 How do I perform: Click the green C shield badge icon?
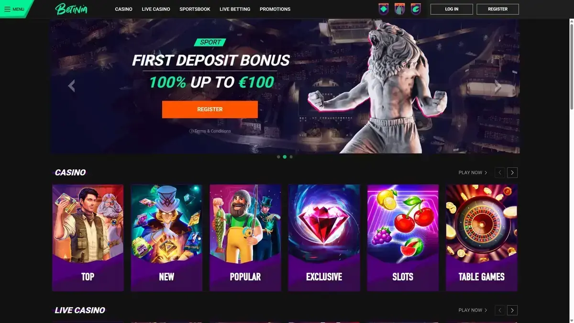click(x=416, y=9)
